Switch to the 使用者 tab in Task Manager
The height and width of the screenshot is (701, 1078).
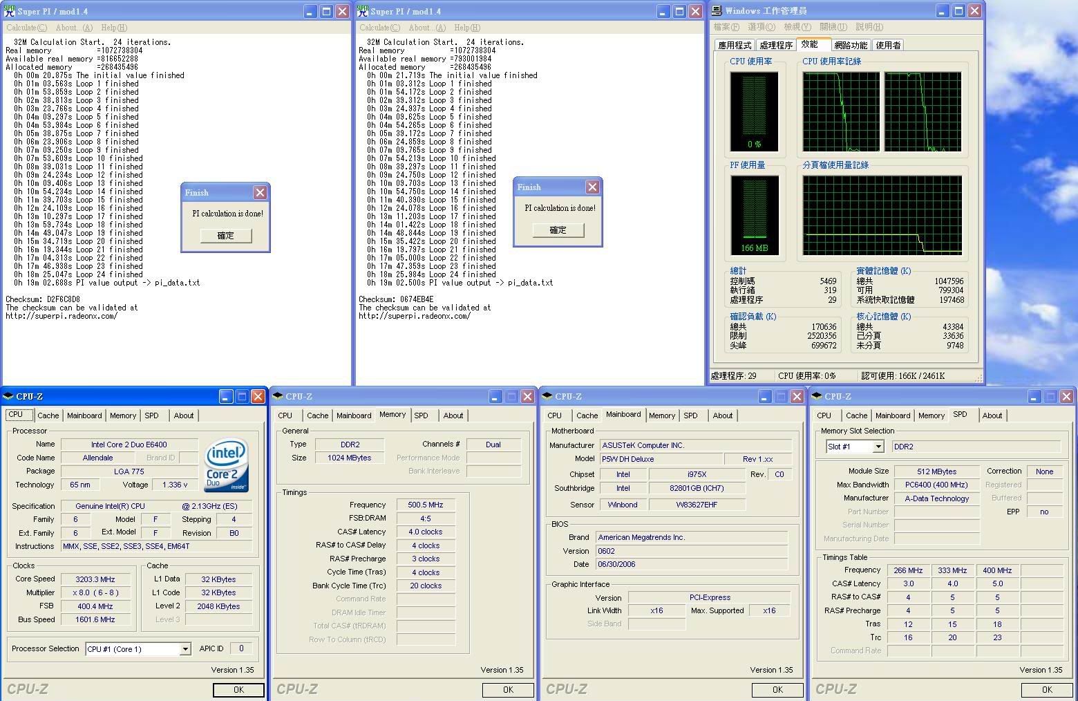pyautogui.click(x=888, y=45)
